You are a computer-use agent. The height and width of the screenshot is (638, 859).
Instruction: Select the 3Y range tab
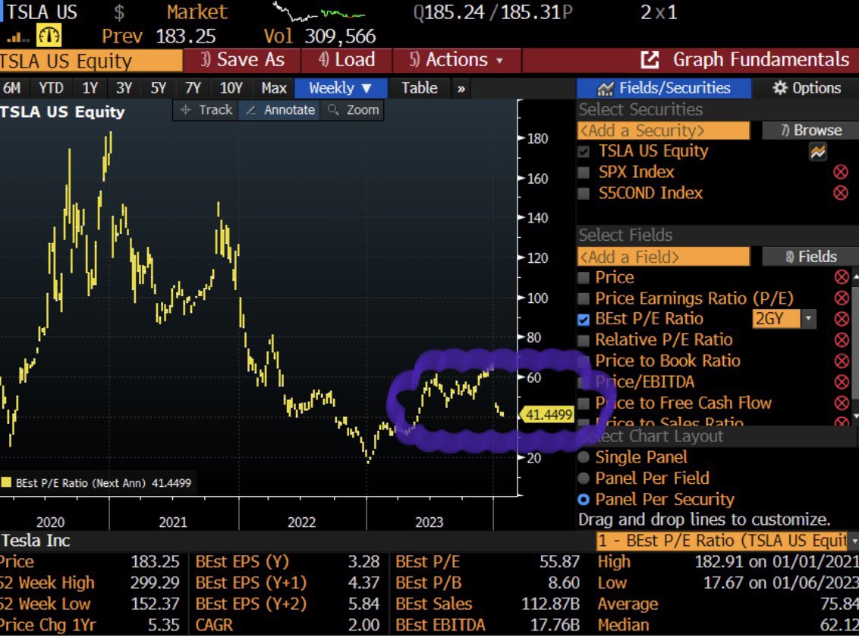point(124,88)
